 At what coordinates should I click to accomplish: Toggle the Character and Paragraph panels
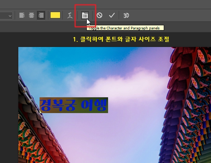pyautogui.click(x=85, y=15)
